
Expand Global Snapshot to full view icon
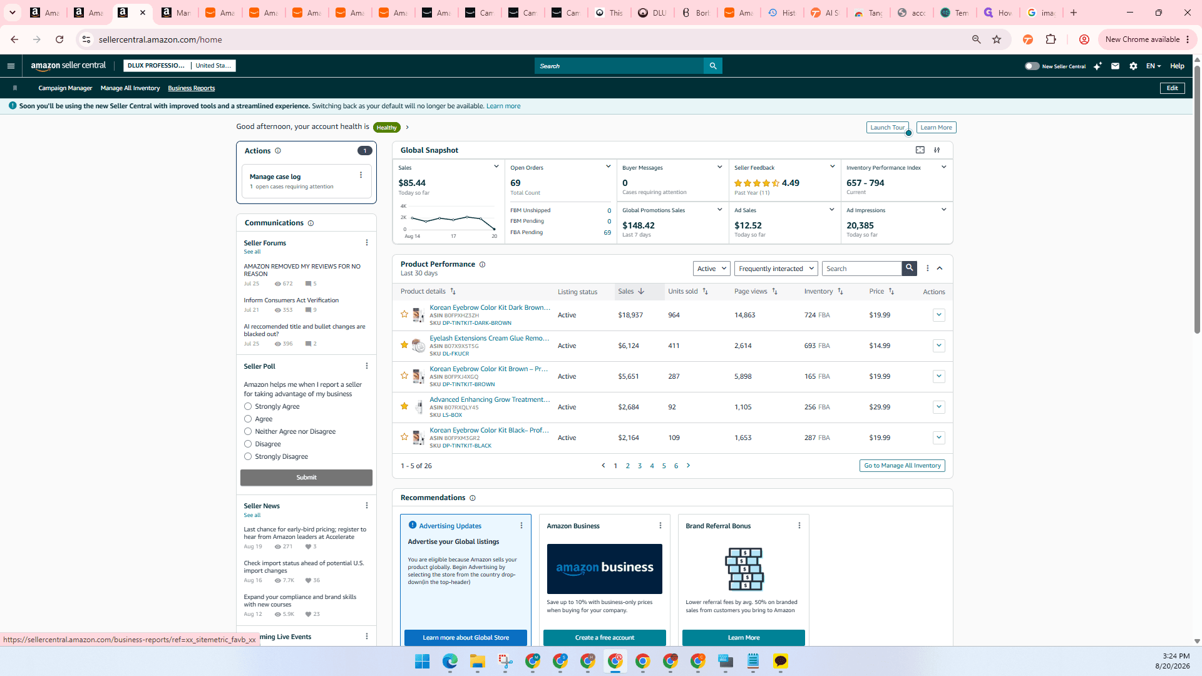pos(920,150)
